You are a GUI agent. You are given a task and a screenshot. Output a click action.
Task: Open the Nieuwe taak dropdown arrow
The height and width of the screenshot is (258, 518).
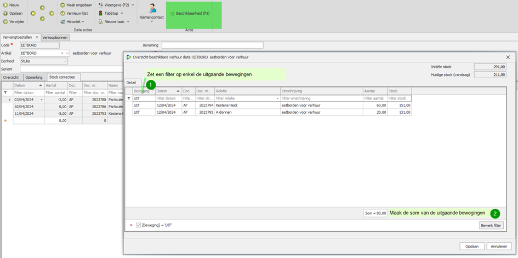128,21
